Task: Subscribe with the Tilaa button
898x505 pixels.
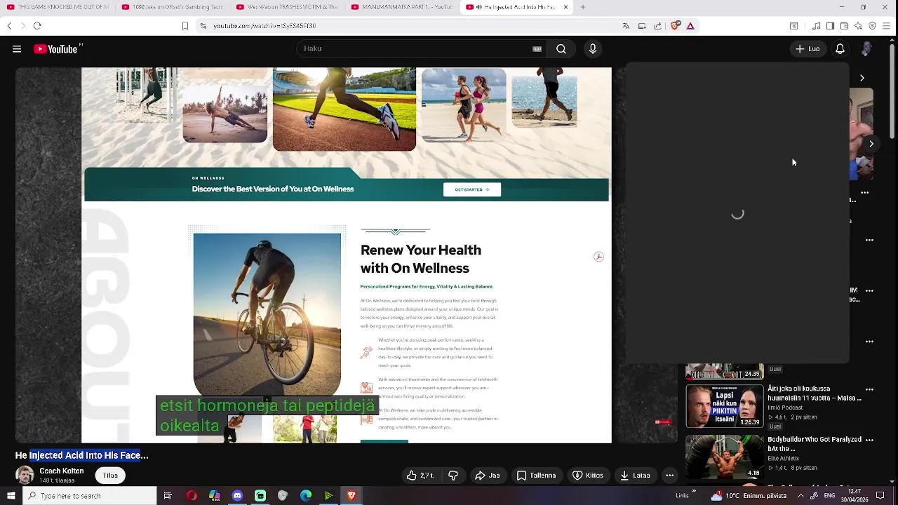Action: point(110,476)
